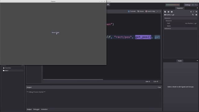This screenshot has height=112, width=199.
Task: Switch to the Output bottom tab
Action: (29, 109)
